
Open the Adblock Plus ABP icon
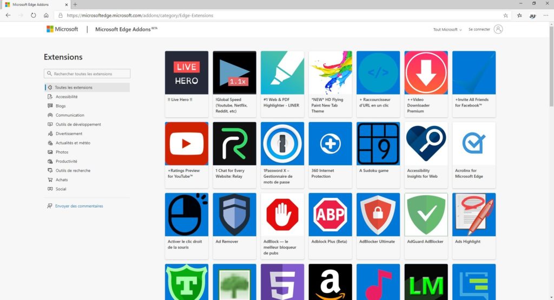[331, 215]
